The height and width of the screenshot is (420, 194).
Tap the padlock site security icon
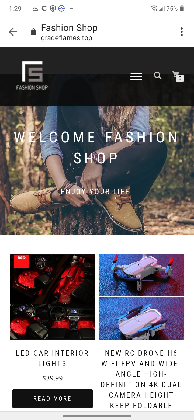coord(33,32)
